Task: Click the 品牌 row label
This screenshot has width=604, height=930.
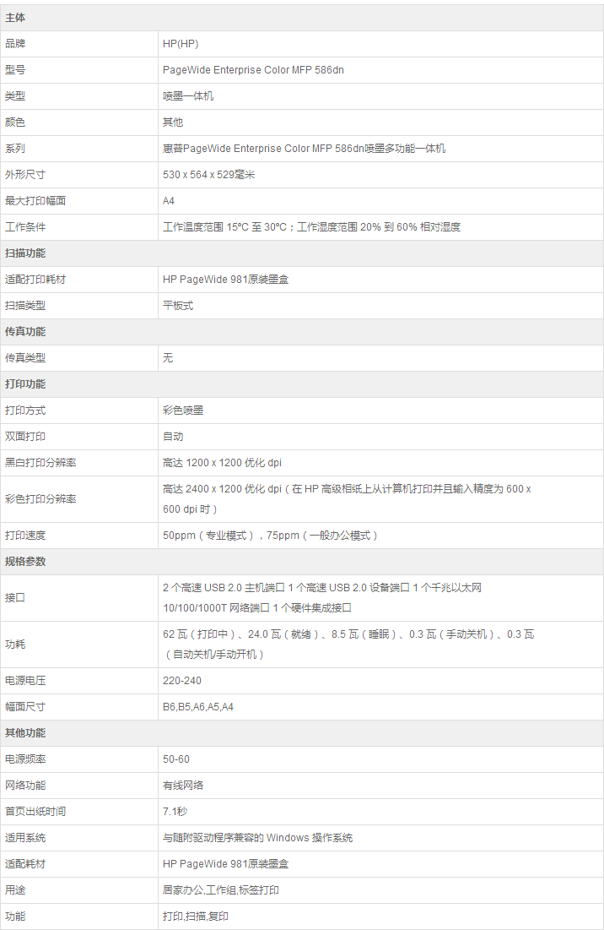Action: (x=15, y=44)
